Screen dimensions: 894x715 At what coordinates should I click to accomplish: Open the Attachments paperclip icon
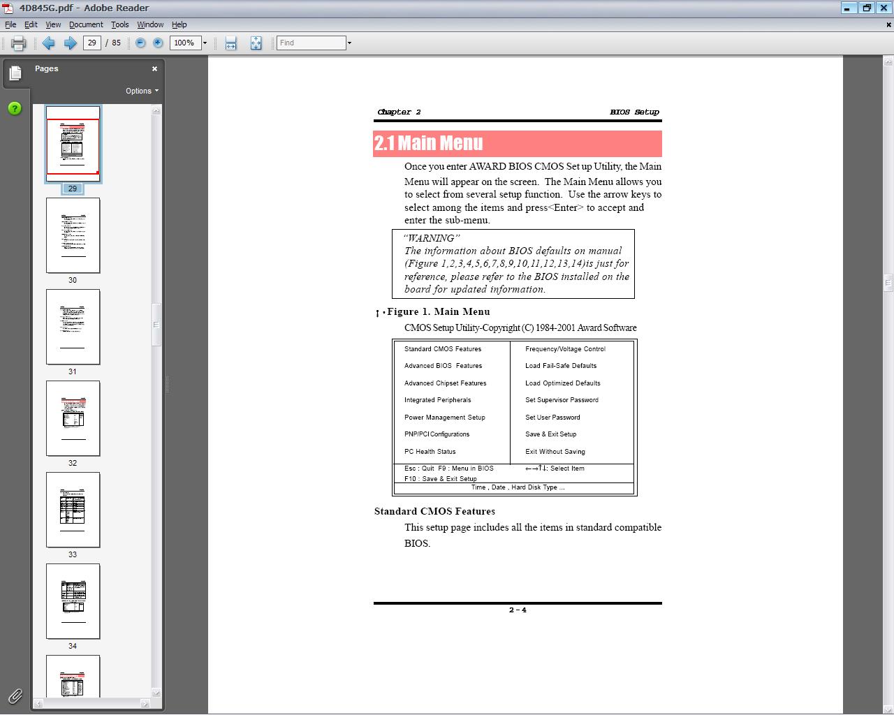coord(15,695)
